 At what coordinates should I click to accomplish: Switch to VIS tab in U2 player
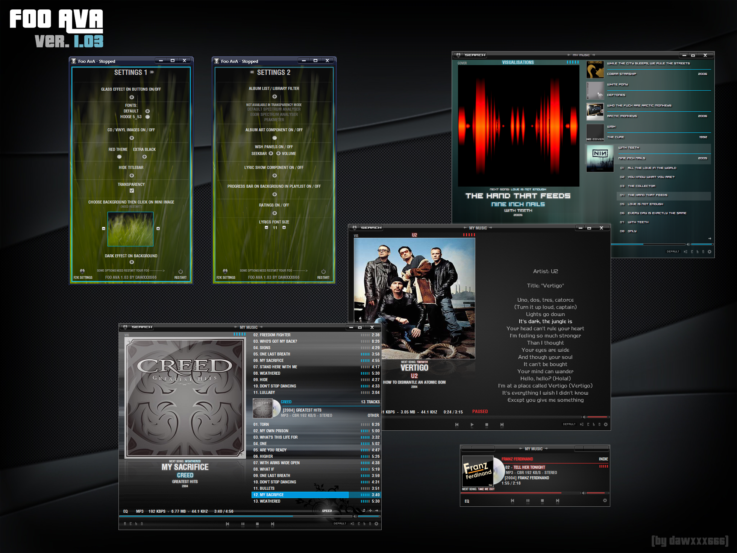[356, 236]
